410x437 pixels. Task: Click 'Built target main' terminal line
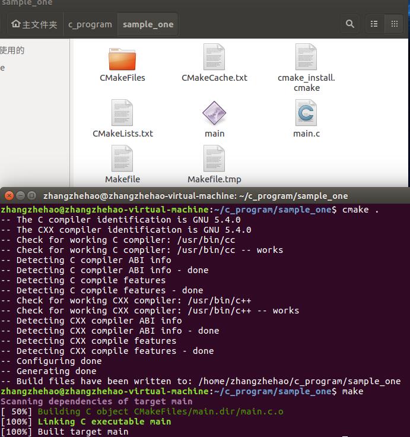82,432
